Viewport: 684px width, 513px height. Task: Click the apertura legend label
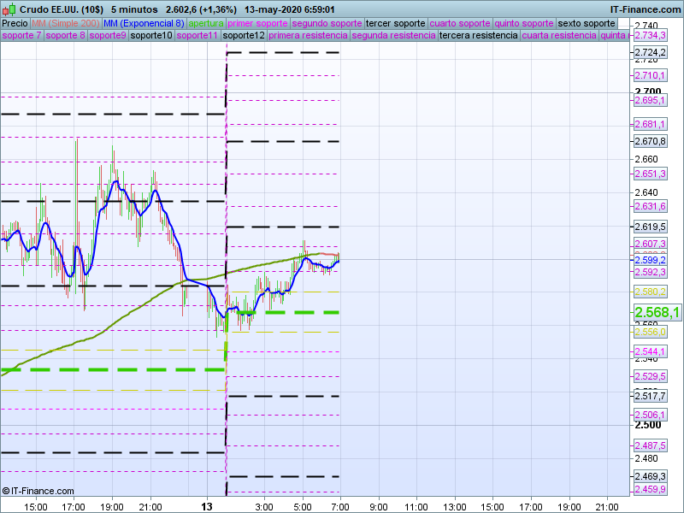click(206, 23)
